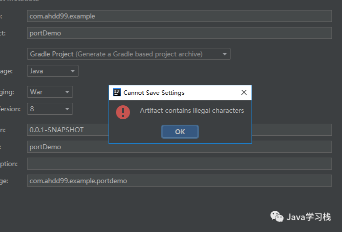
Task: Click the Cannot Save Settings title text
Action: (154, 92)
